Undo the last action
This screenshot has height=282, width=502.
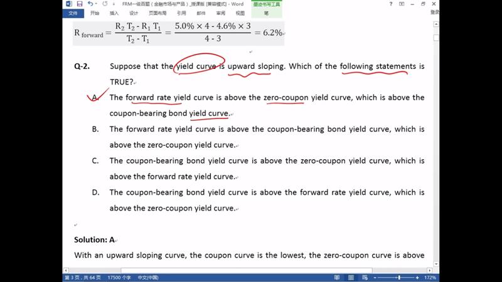[x=90, y=4]
